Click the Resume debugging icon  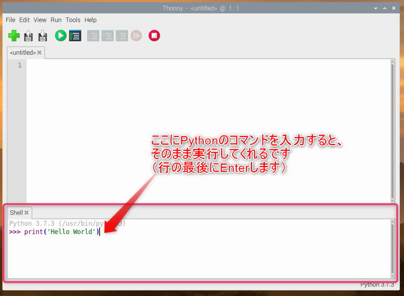coord(136,36)
